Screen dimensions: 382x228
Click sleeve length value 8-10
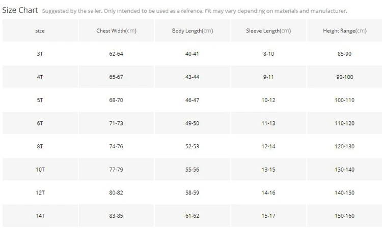click(x=268, y=54)
